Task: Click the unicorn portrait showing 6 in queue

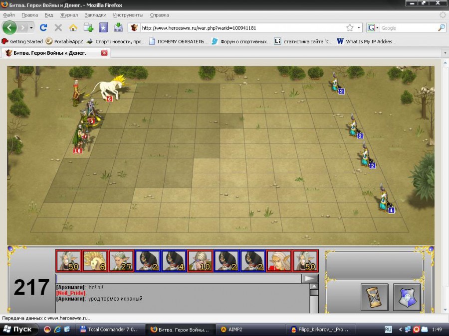Action: (x=95, y=261)
